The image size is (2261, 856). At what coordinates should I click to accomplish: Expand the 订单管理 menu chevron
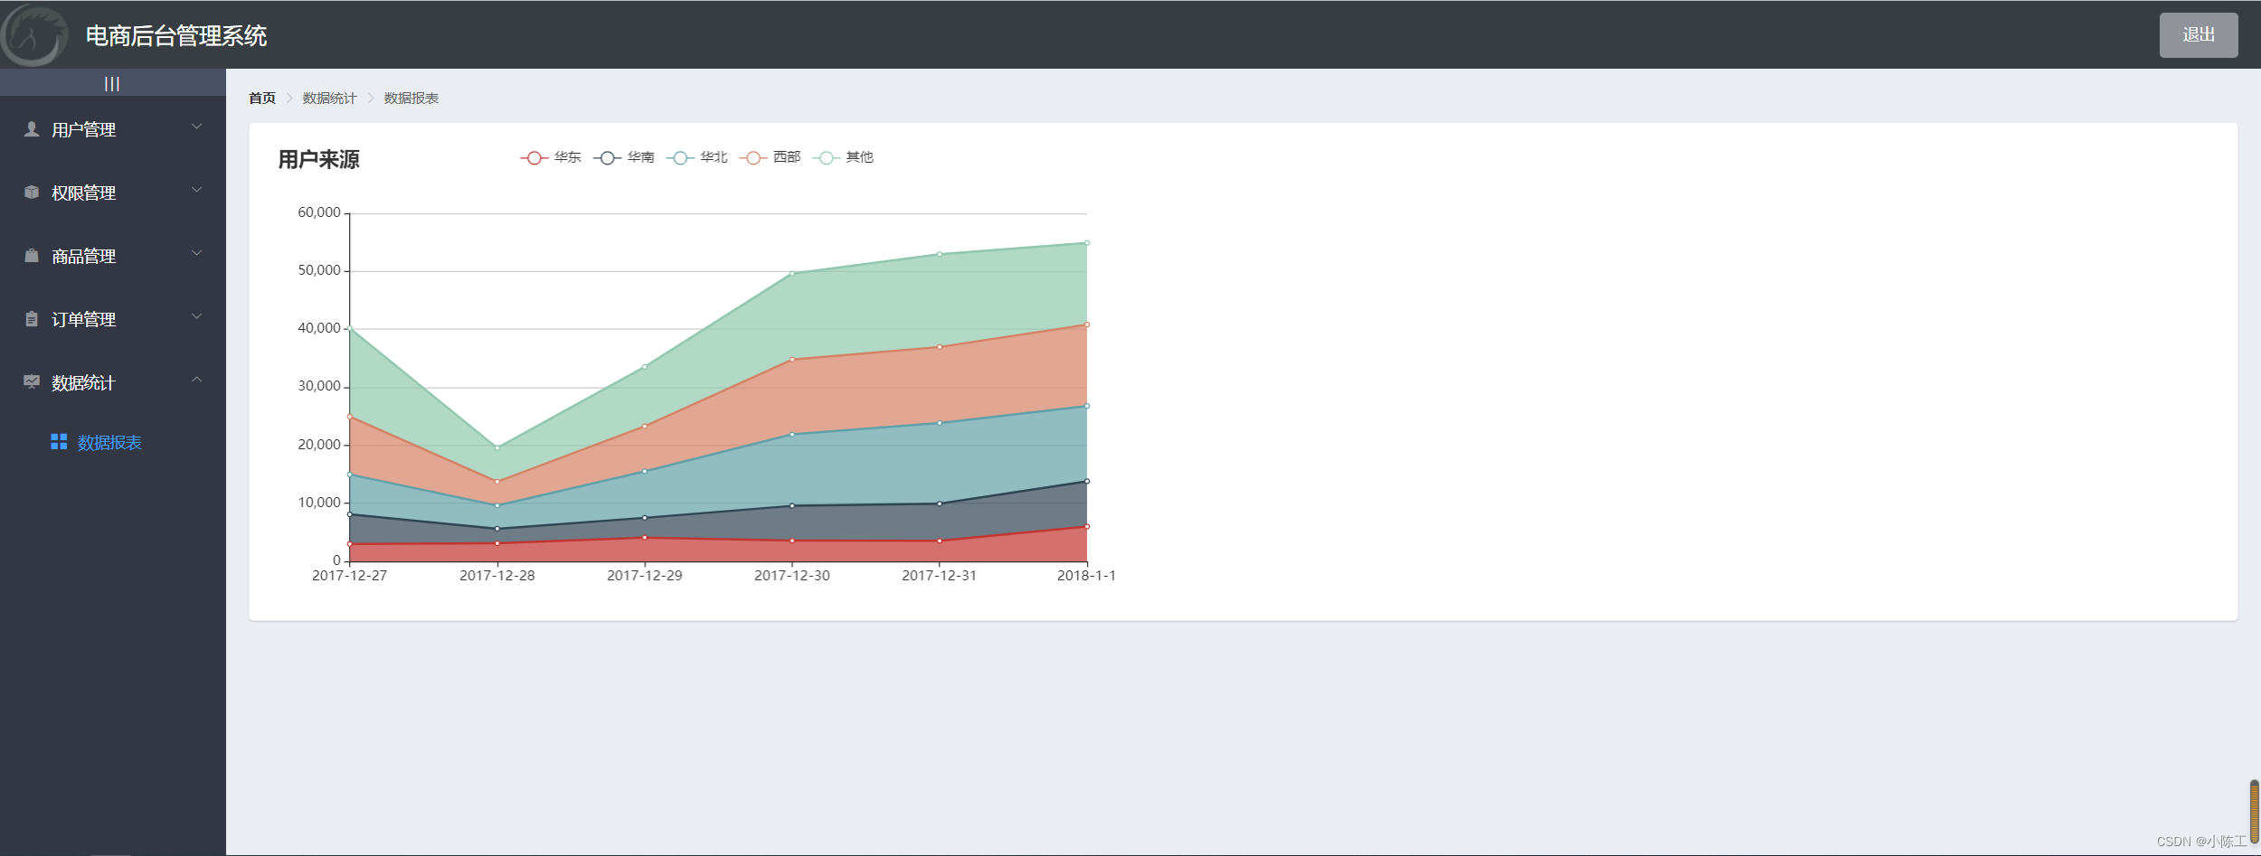click(196, 317)
